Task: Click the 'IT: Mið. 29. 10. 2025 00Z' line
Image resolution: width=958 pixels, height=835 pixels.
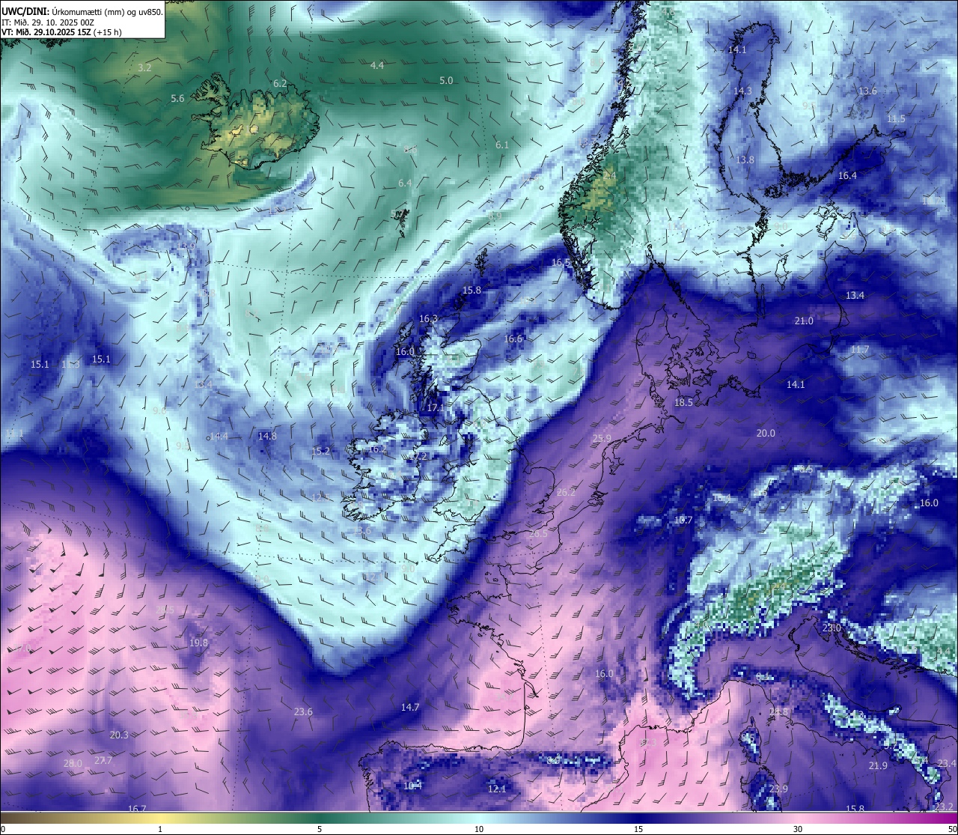Action: pyautogui.click(x=48, y=22)
